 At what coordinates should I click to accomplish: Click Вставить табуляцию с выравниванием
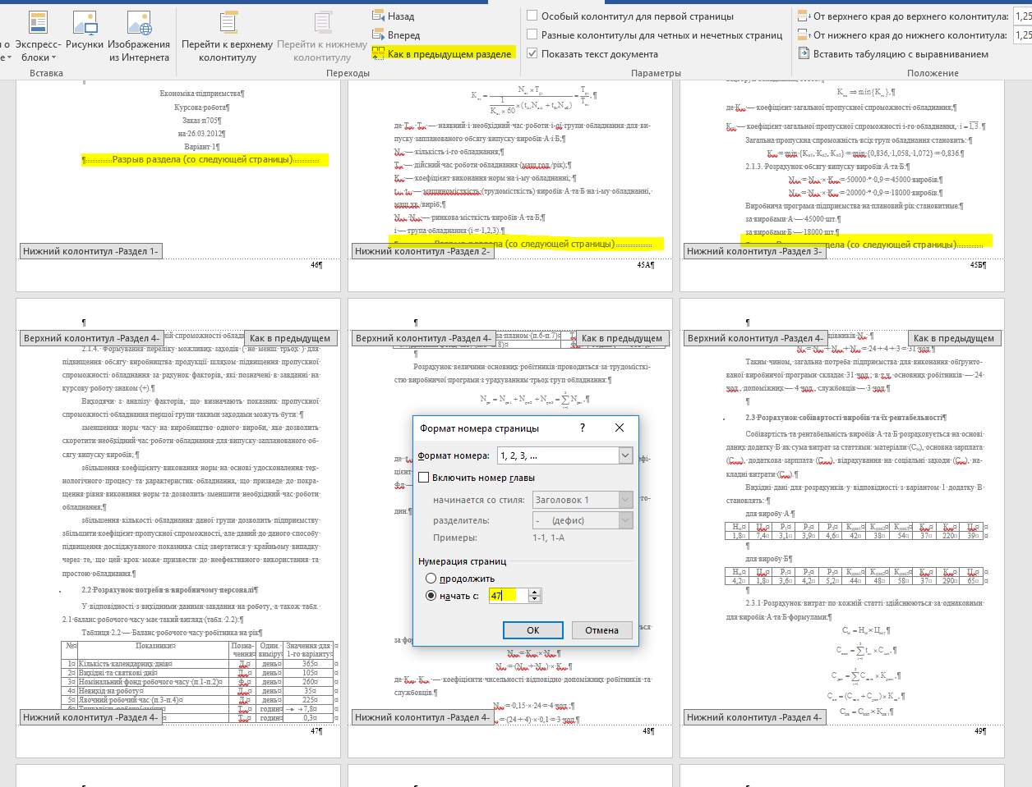[x=893, y=53]
